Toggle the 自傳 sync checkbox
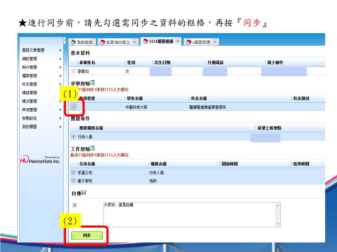The height and width of the screenshot is (252, 337). [75, 205]
